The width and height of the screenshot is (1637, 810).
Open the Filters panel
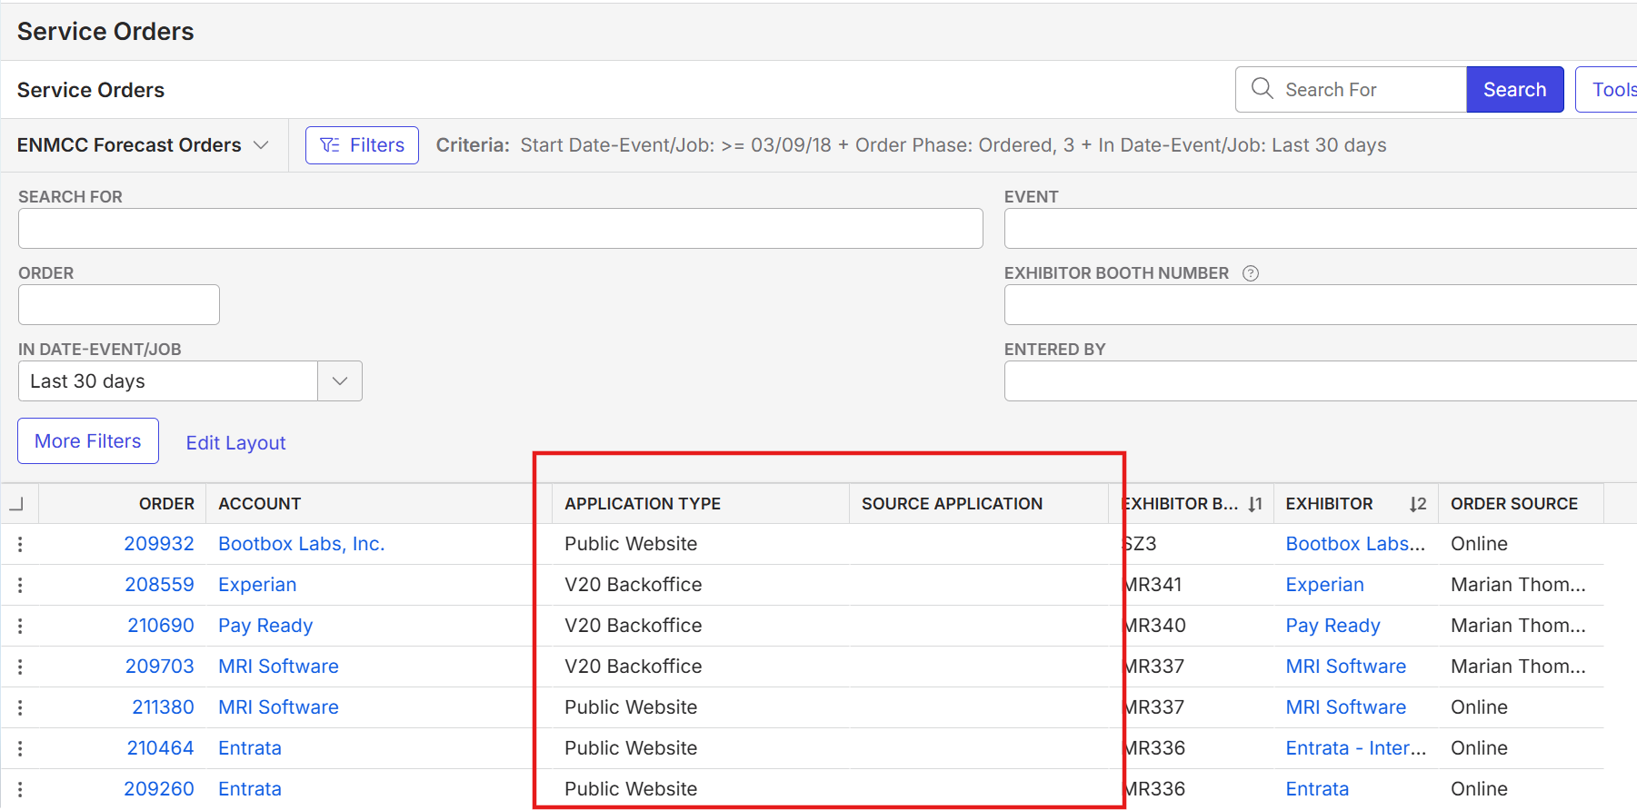tap(362, 145)
